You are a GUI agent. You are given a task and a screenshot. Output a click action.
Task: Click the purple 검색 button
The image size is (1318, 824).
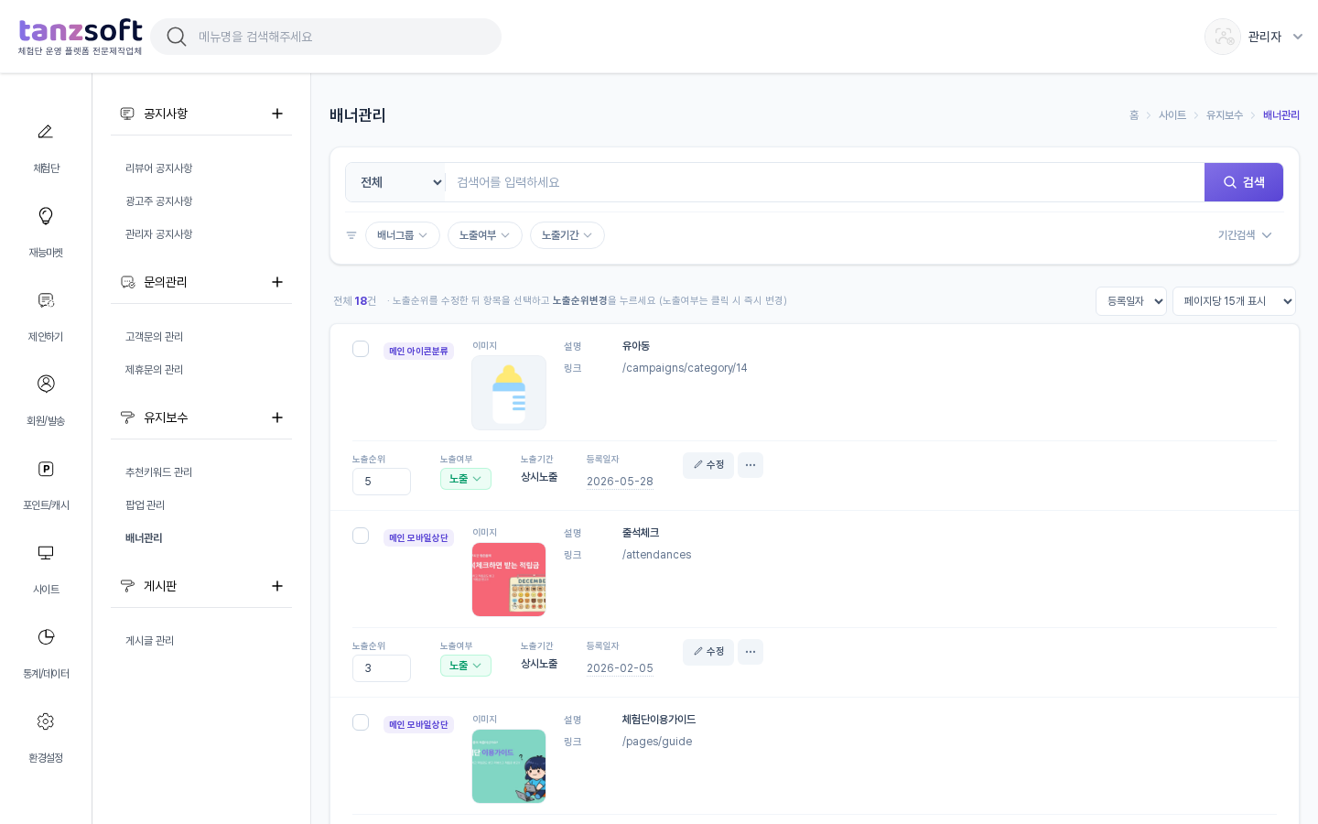[x=1244, y=182]
